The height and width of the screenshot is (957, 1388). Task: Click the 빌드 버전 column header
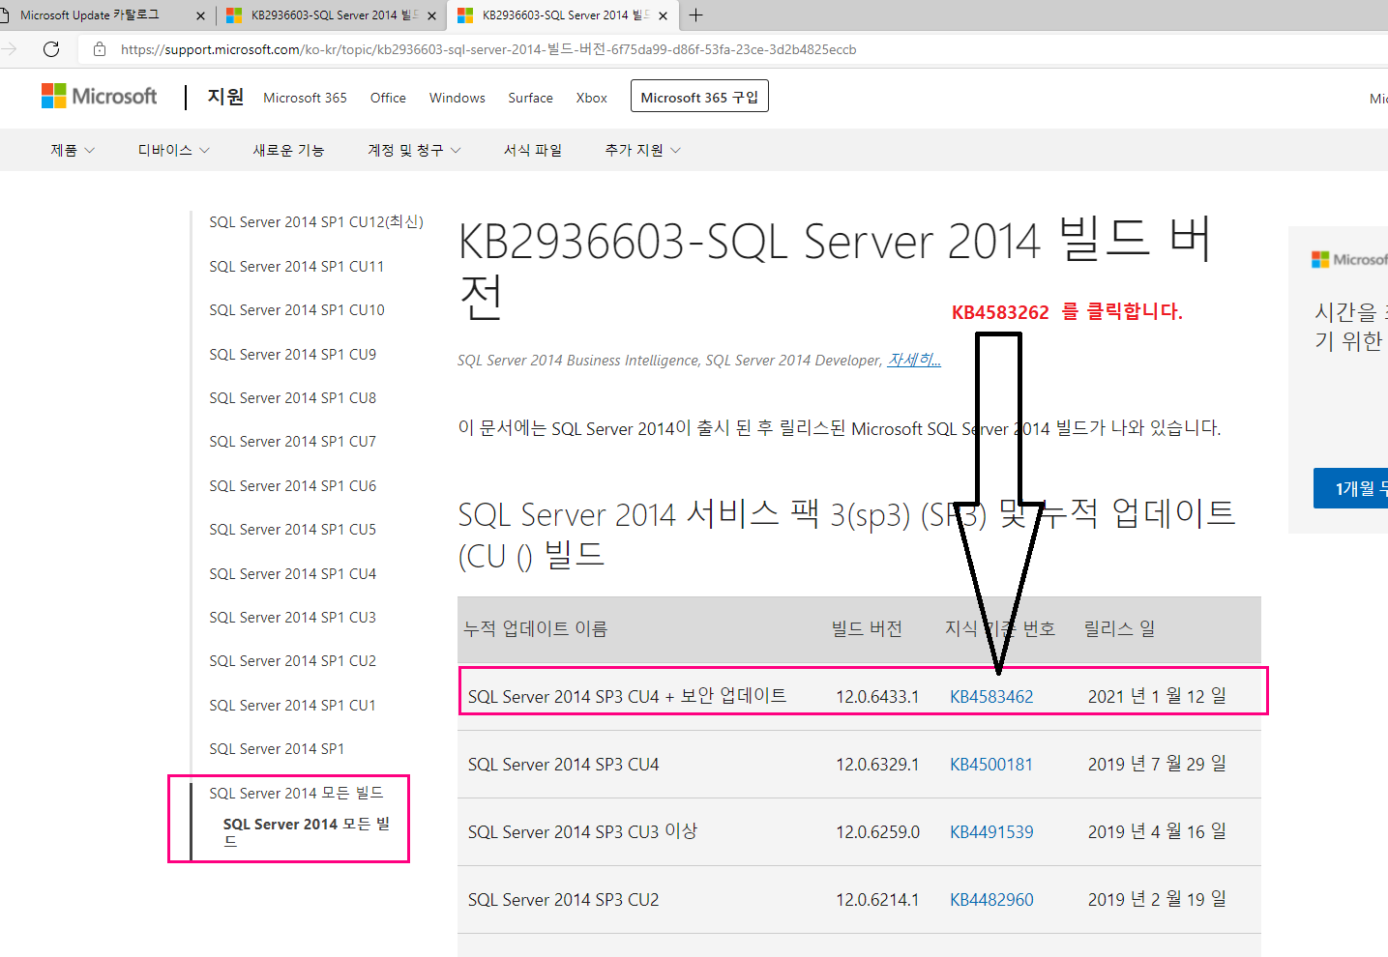tap(867, 628)
